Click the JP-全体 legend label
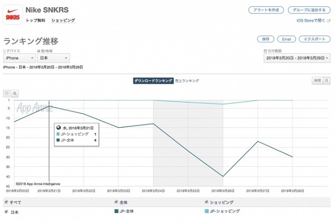This screenshot has width=335, height=221. click(127, 211)
